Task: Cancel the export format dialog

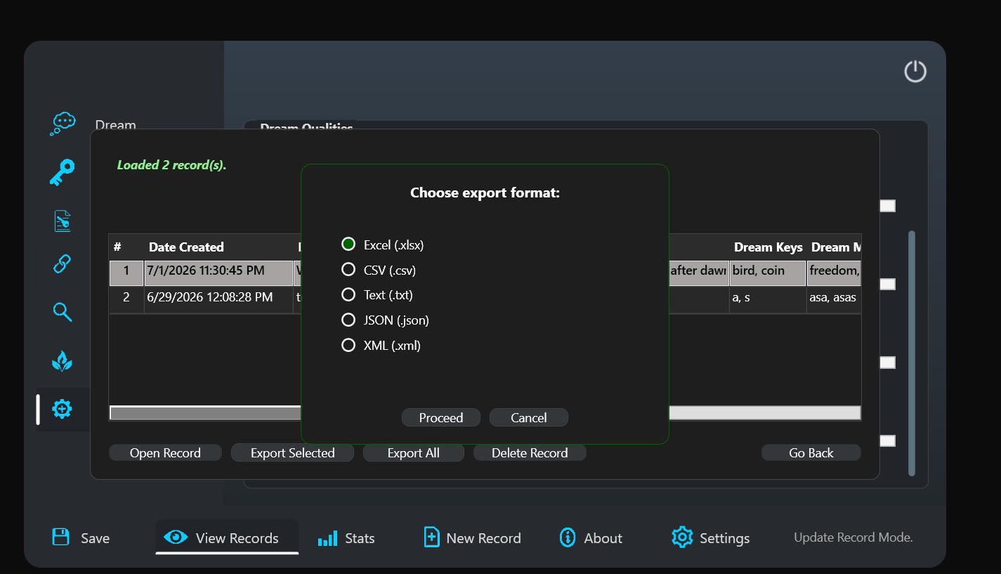Action: coord(529,417)
